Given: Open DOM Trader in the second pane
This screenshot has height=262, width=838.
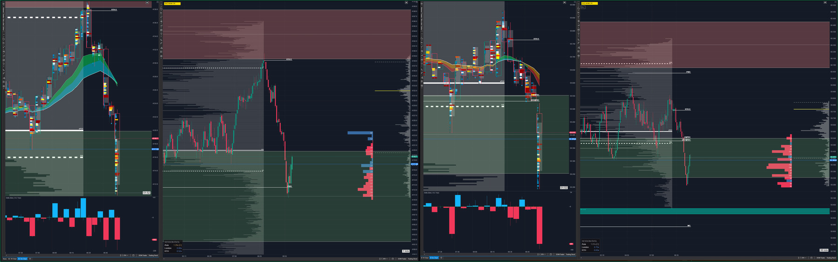Looking at the screenshot, I should (402, 259).
